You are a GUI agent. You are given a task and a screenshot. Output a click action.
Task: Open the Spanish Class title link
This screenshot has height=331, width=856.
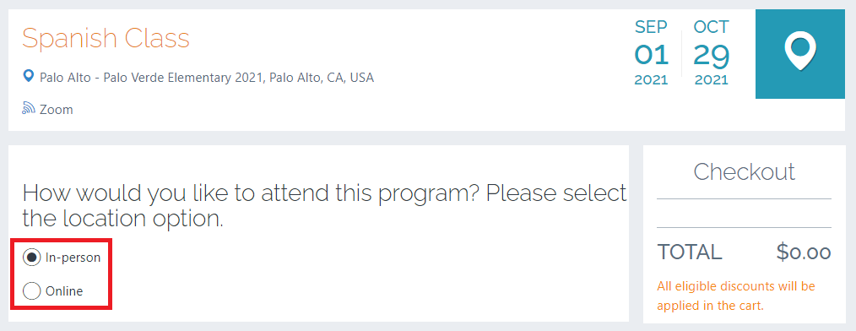[x=106, y=38]
